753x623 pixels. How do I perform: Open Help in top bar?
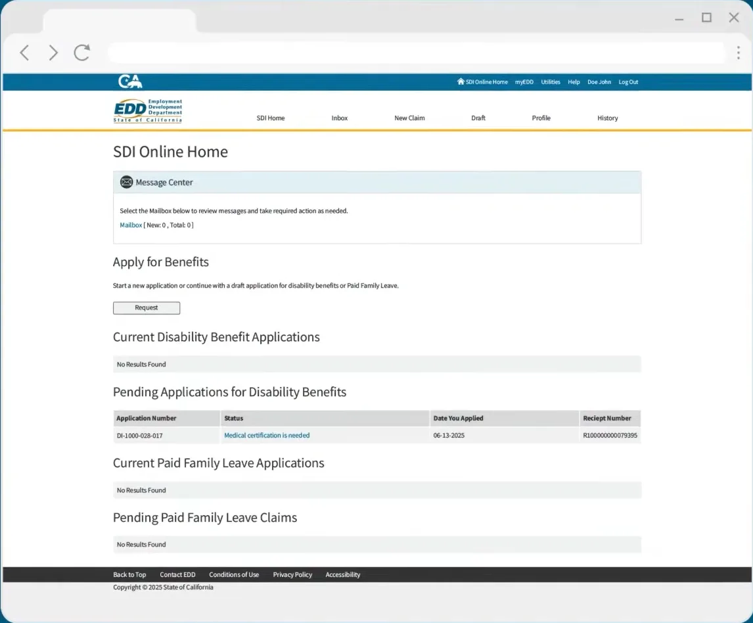click(574, 82)
